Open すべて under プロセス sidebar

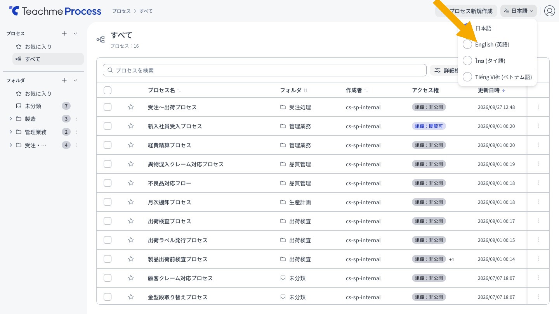(48, 59)
